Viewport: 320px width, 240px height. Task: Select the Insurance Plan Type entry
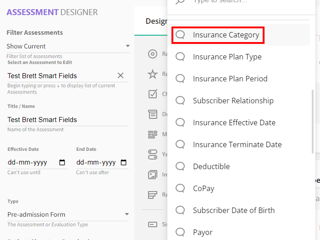coord(227,57)
